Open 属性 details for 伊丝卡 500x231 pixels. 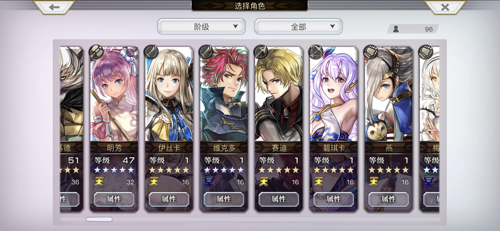pos(169,199)
